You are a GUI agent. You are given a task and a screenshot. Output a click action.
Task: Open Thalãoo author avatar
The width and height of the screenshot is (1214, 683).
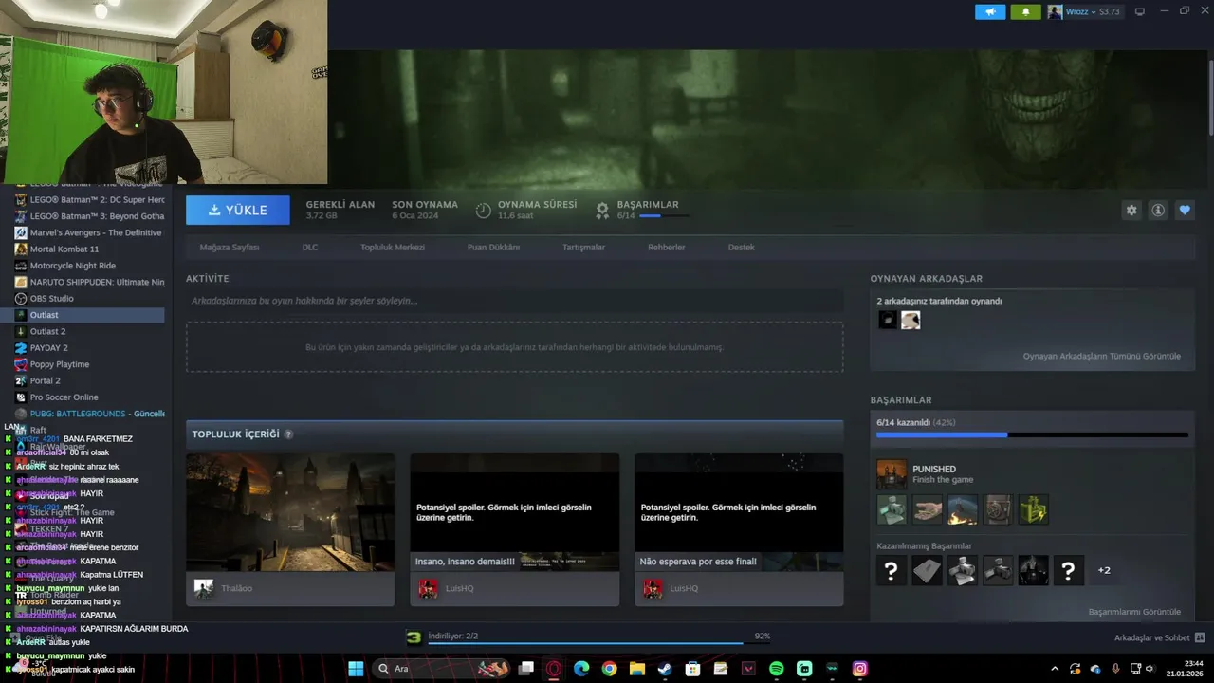[x=204, y=588]
